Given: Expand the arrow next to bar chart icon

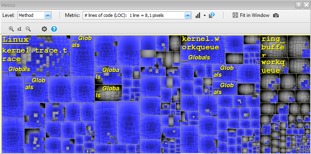Looking at the screenshot, I should pos(205,15).
